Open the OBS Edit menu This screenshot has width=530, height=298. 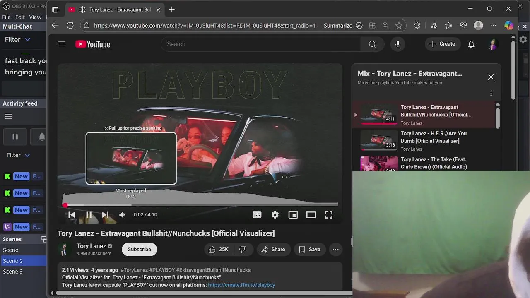click(x=20, y=17)
